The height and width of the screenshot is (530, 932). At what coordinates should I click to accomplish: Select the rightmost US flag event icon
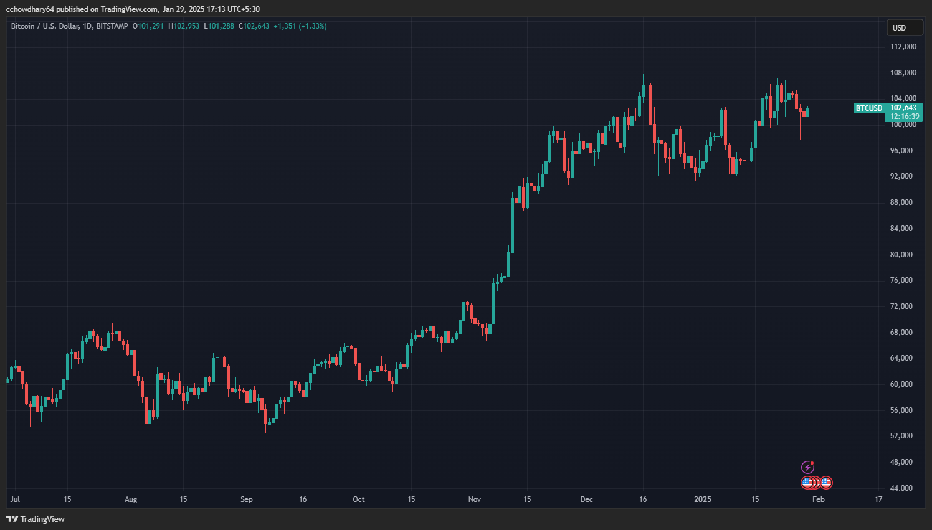tap(827, 482)
